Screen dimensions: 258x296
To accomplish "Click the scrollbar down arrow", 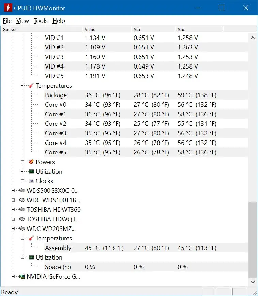I will click(253, 282).
